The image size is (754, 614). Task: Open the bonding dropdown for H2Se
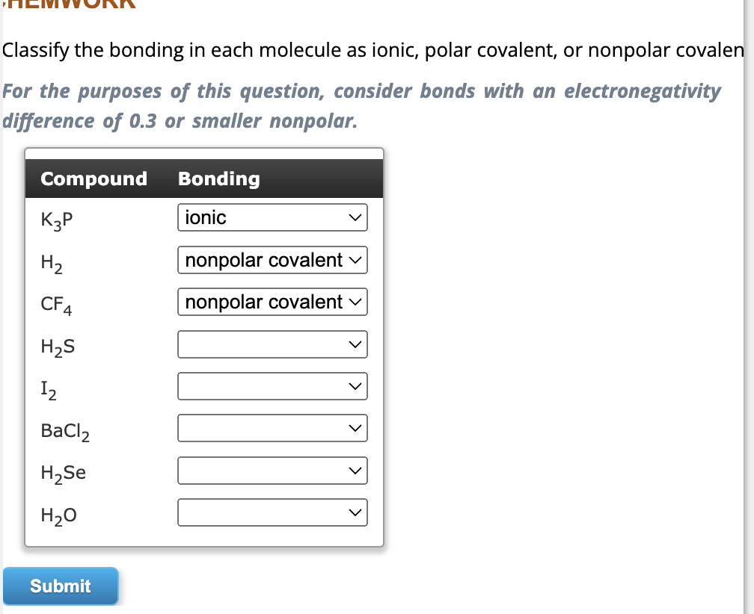pyautogui.click(x=272, y=471)
